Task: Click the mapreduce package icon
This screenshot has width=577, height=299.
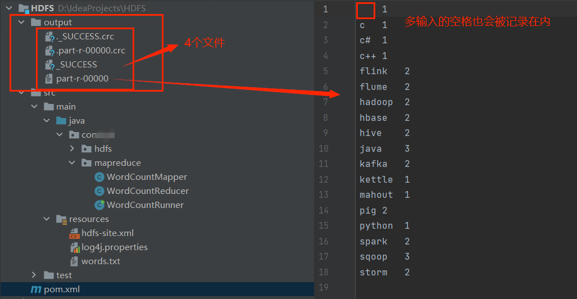Action: click(87, 163)
